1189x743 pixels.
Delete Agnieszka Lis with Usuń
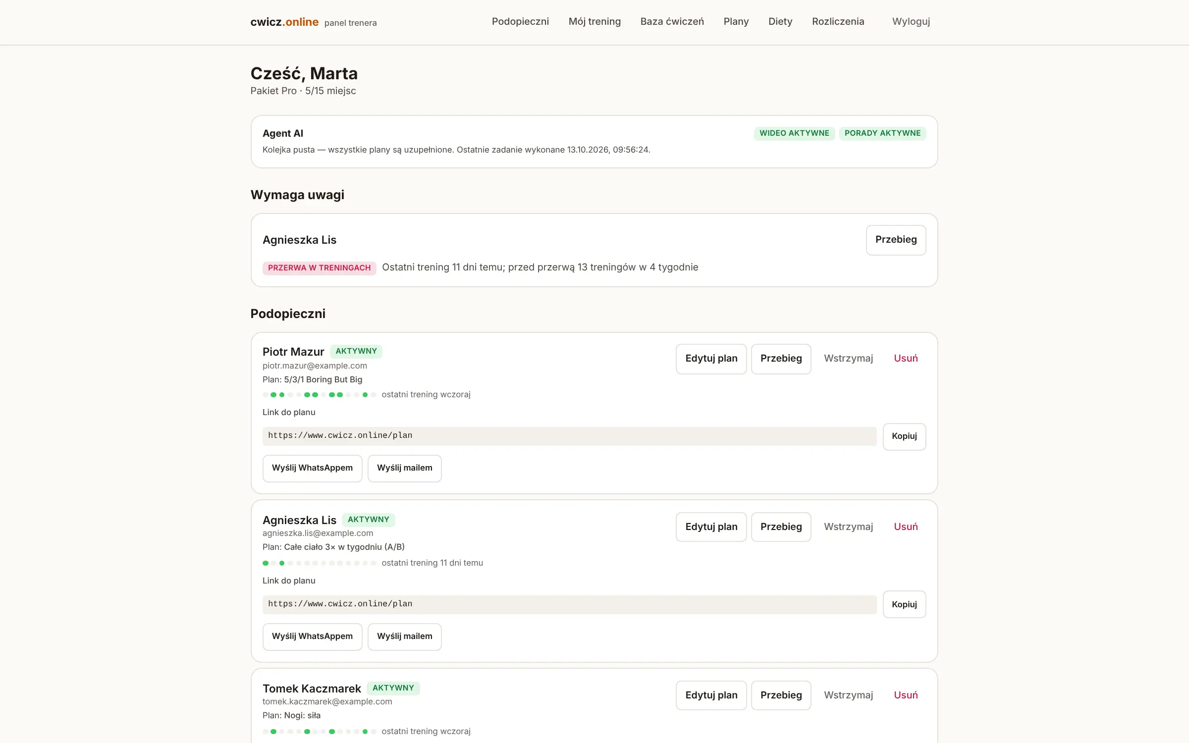(x=906, y=527)
